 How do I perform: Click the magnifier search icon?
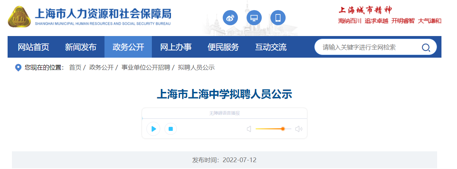point(426,47)
